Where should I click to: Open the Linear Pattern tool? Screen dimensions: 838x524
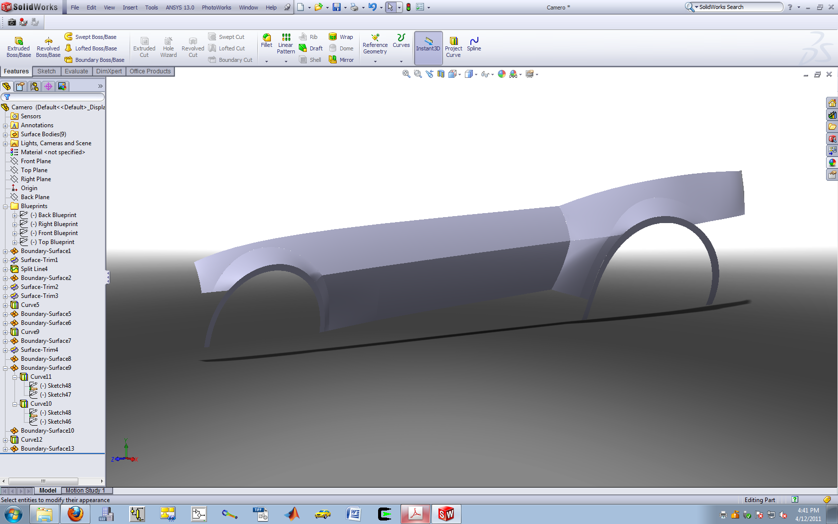(286, 43)
